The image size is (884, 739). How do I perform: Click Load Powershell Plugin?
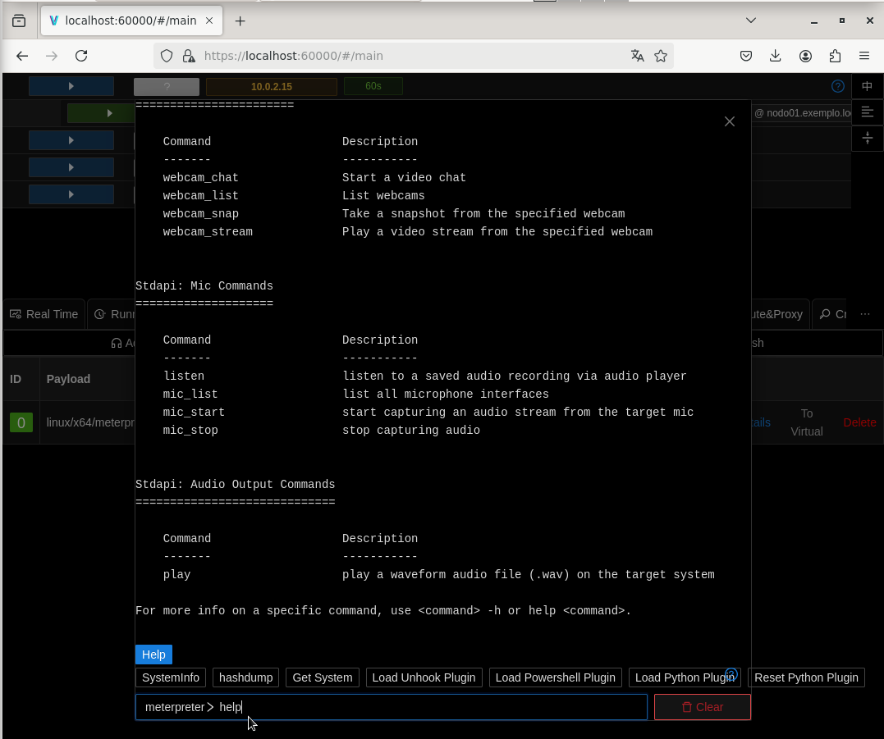556,677
